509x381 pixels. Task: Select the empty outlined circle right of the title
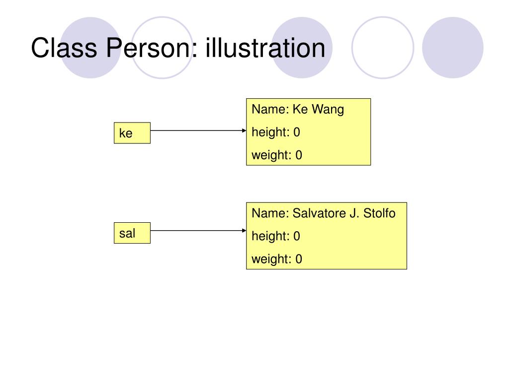[383, 48]
